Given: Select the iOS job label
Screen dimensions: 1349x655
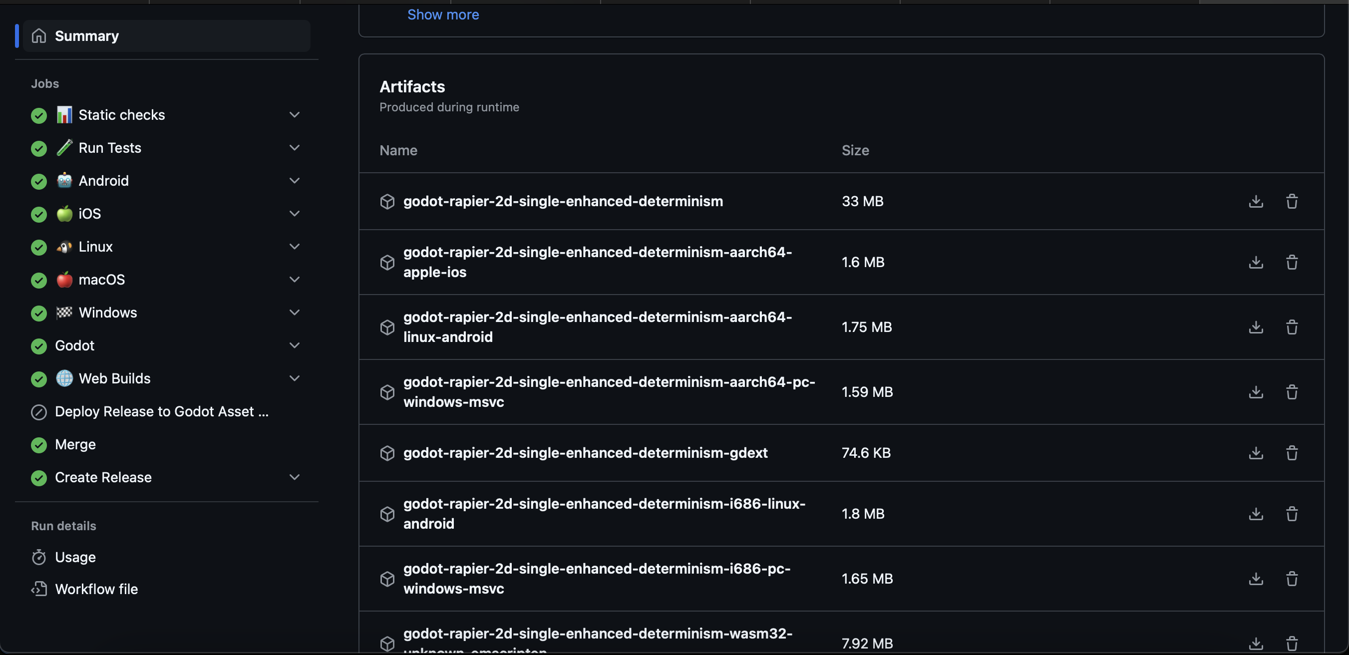Looking at the screenshot, I should [89, 214].
